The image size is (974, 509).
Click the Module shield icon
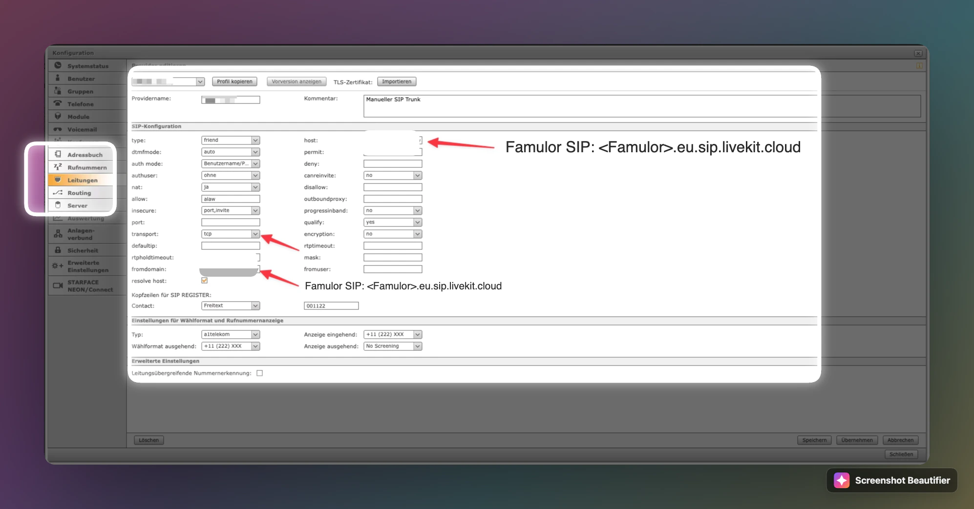coord(58,116)
